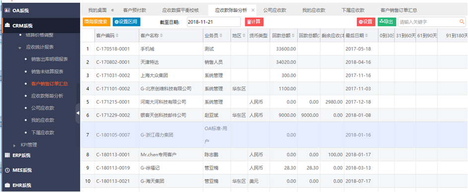The height and width of the screenshot is (192, 468).
Task: Switch to the 下属应收款 tab
Action: click(x=353, y=10)
